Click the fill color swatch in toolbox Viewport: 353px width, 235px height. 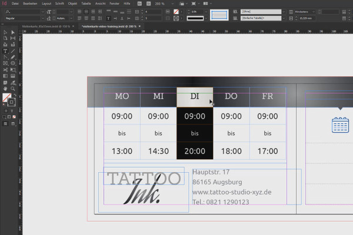(6, 97)
